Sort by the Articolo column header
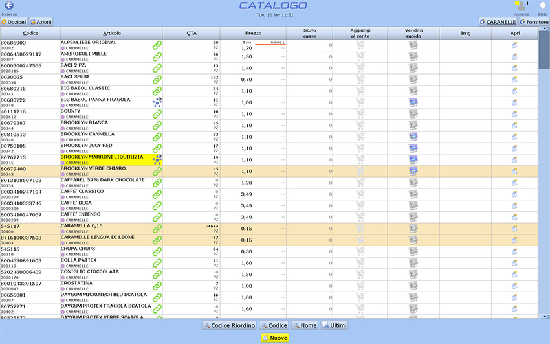The image size is (550, 344). click(x=111, y=33)
